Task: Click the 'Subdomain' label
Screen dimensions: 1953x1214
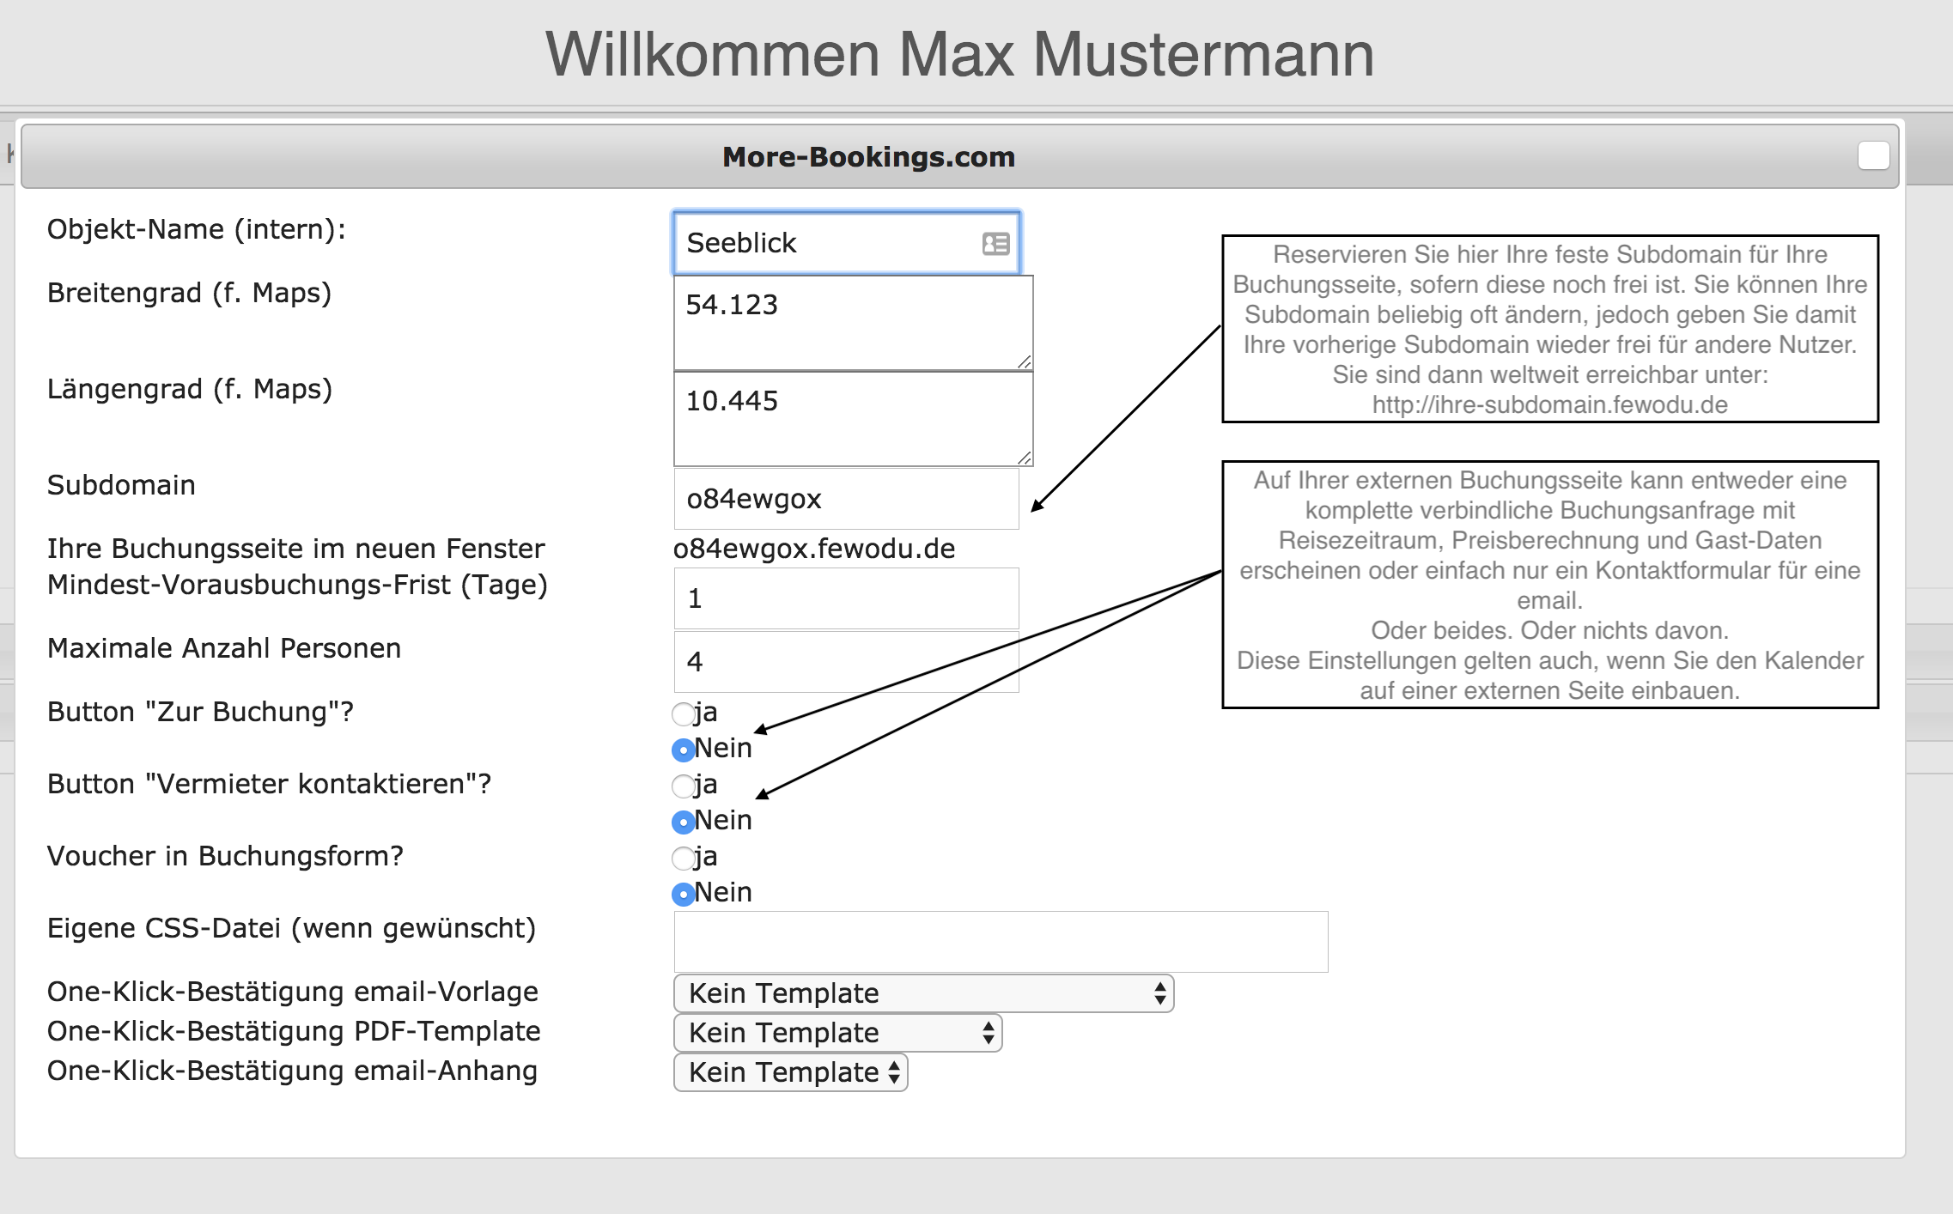Action: click(121, 485)
